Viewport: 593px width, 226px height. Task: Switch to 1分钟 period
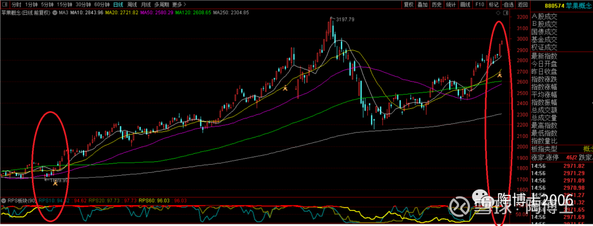point(31,5)
